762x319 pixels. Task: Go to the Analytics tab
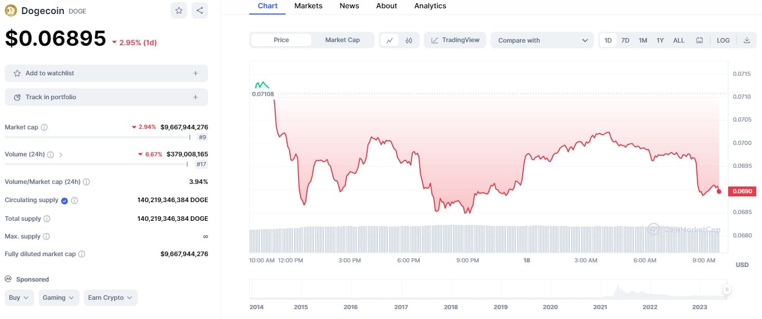430,6
